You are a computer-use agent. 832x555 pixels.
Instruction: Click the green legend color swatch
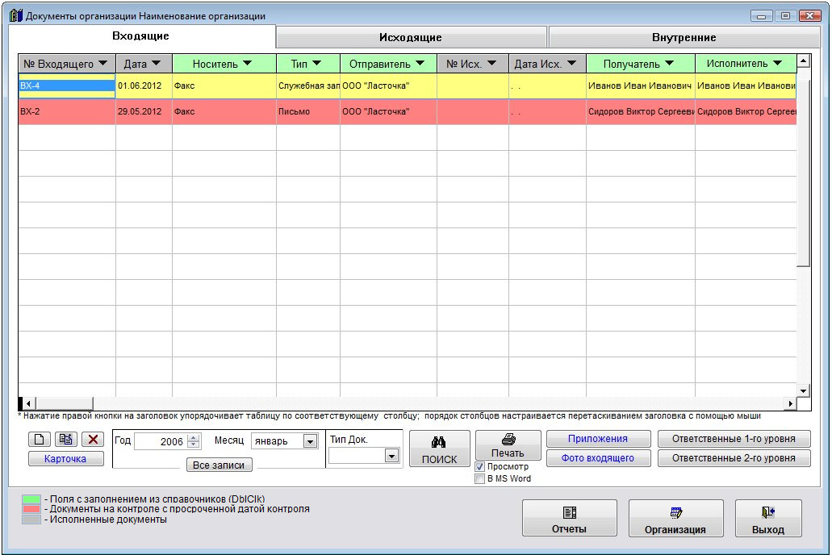[x=31, y=499]
